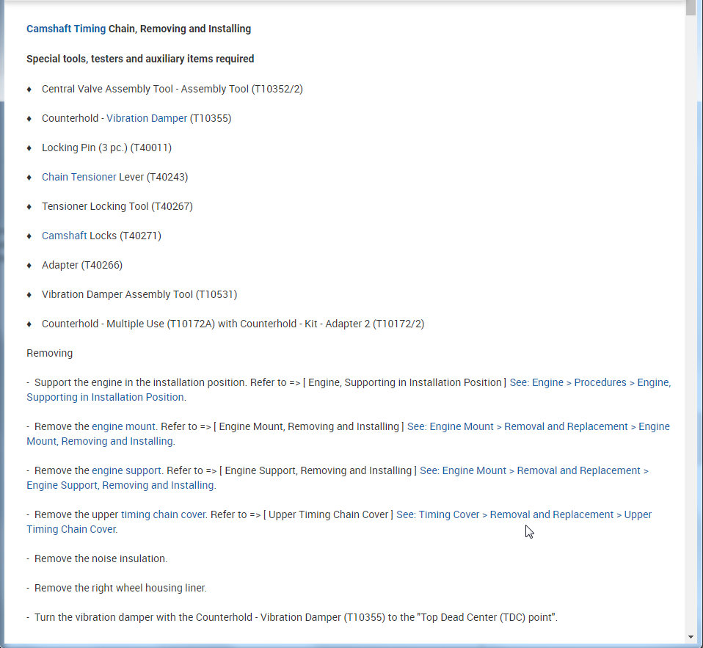Follow the inline 'timing chain cover' link
Screen dimensions: 703x648
163,514
